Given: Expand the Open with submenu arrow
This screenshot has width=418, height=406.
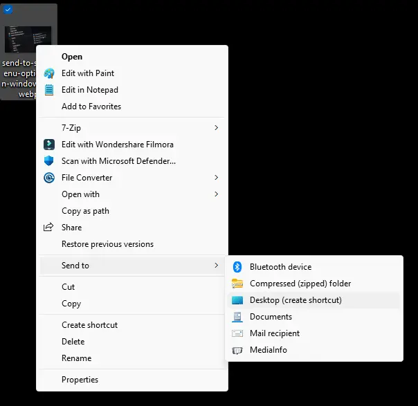Looking at the screenshot, I should (216, 194).
